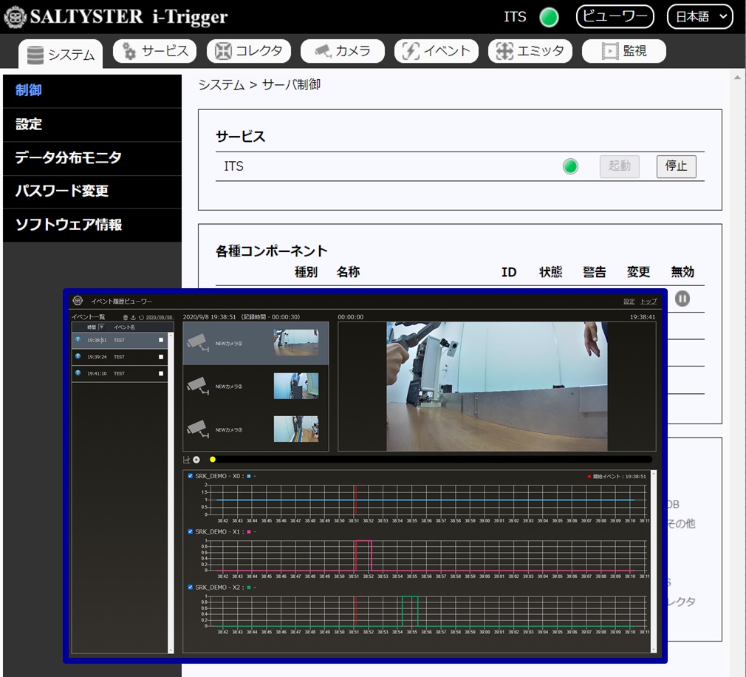Click the yellow playback position marker
The image size is (746, 677).
(213, 460)
